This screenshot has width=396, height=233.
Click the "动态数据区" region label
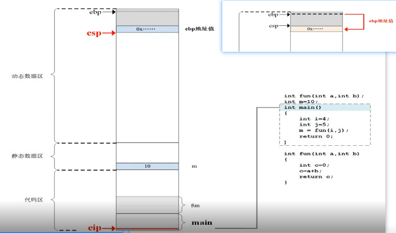click(x=27, y=76)
